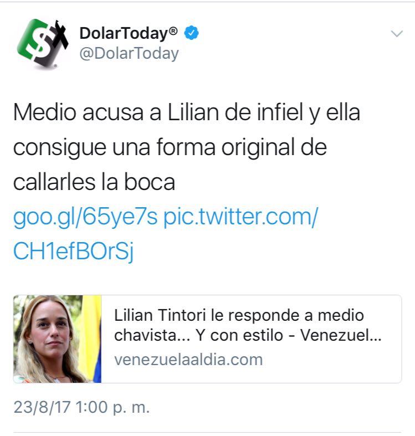The height and width of the screenshot is (436, 415).
Task: Visit the @DolarToday handle
Action: [x=129, y=53]
